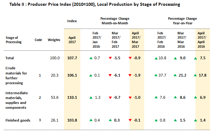214x134 pixels.
Task: Click the red arrow beside Intermediate materials -1.0
Action: click(130, 97)
